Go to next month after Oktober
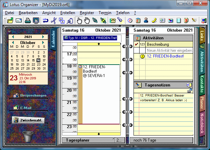Image resolution: width=210 pixels, height=150 pixels. pos(43,43)
